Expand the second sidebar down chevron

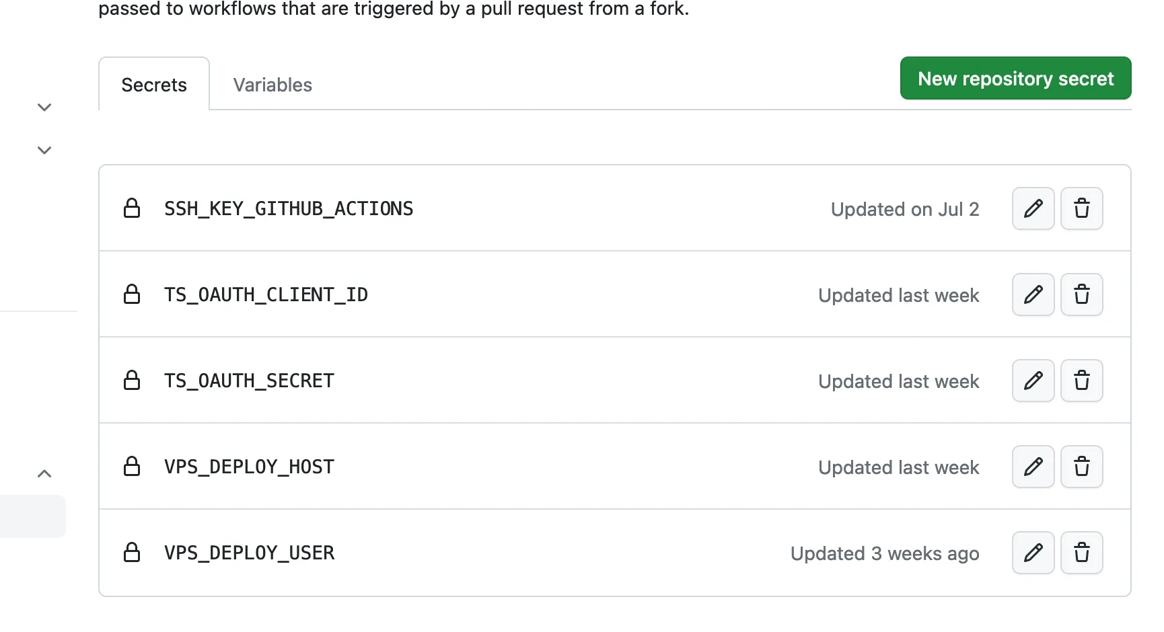pyautogui.click(x=44, y=149)
